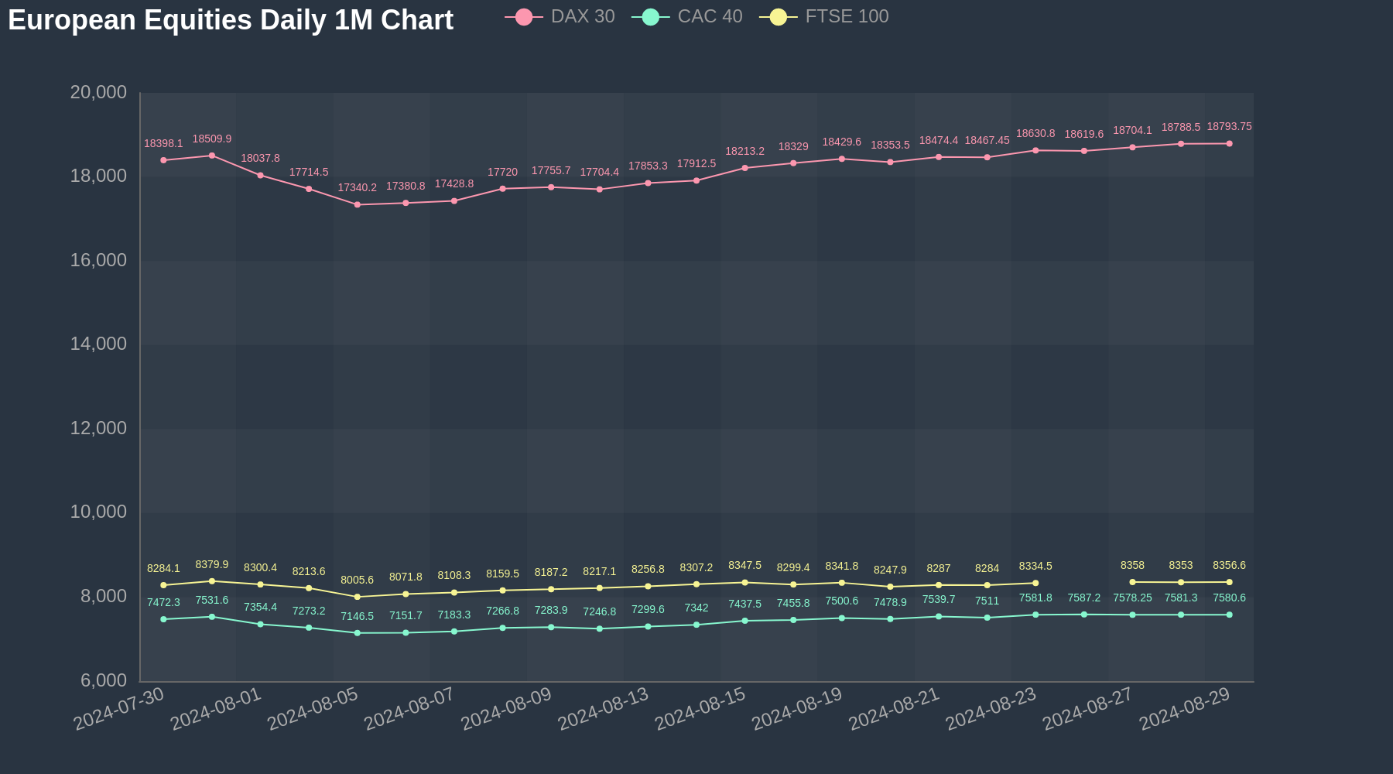This screenshot has height=774, width=1393.
Task: Toggle the CAC 40 legend entry
Action: (687, 16)
